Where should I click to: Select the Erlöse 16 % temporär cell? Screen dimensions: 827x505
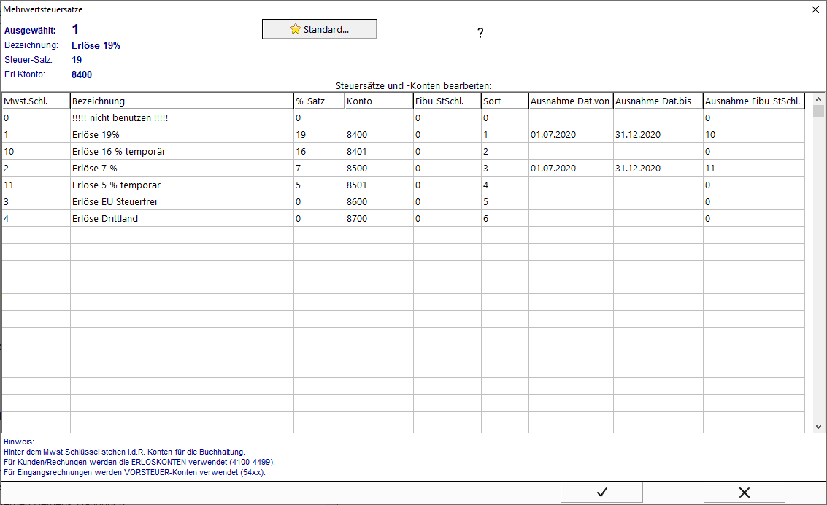tap(182, 151)
